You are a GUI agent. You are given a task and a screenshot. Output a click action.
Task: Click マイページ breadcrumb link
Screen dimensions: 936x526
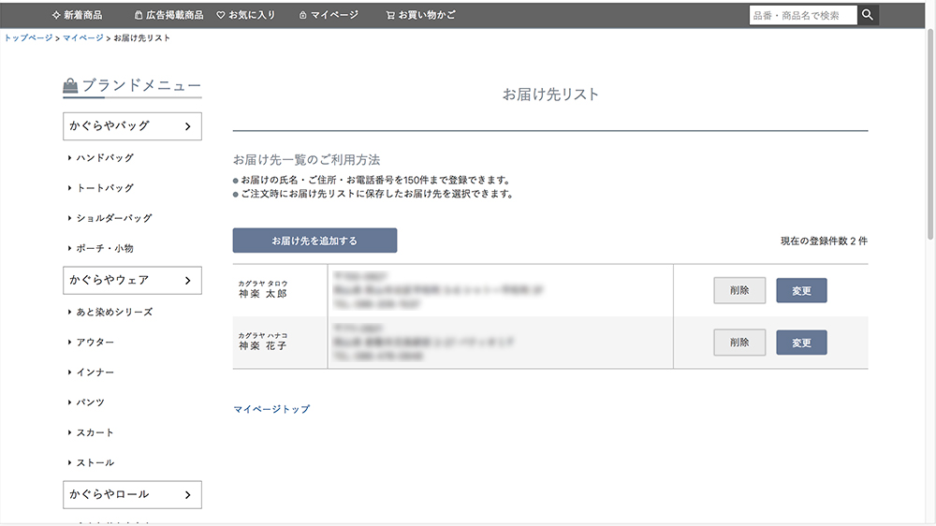coord(83,38)
